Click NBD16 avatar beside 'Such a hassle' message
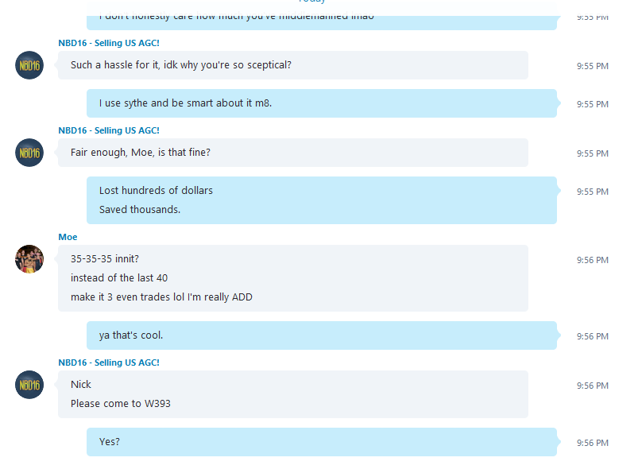 coord(29,65)
